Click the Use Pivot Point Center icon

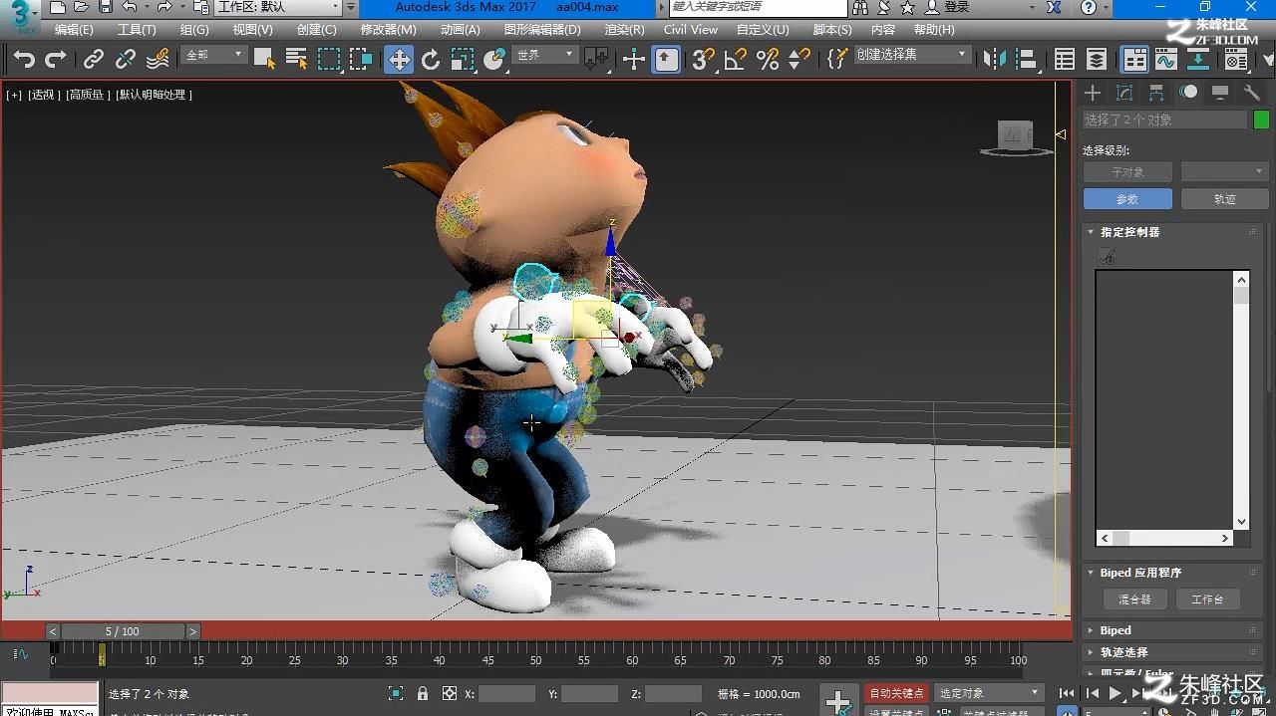tap(597, 60)
